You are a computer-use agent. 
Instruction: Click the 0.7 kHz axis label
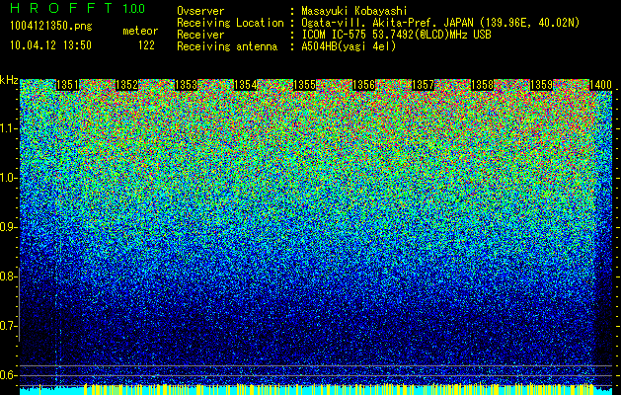[9, 326]
